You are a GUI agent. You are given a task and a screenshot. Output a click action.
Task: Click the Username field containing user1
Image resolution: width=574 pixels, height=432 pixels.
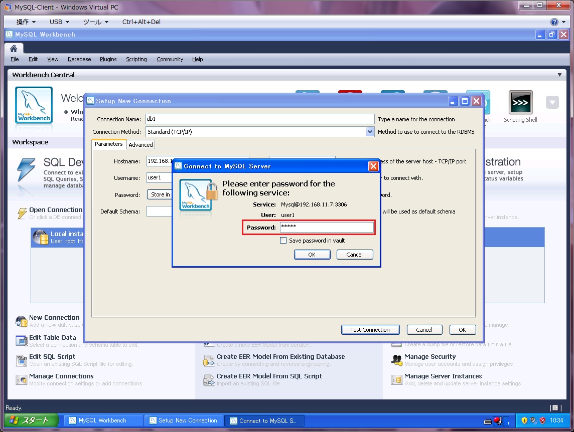click(x=159, y=178)
